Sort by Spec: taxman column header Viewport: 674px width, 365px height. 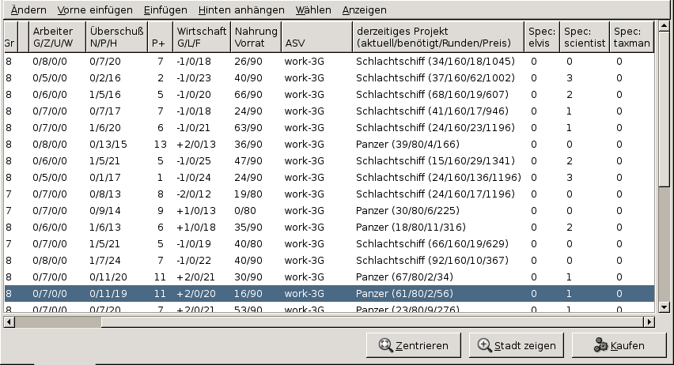click(632, 37)
